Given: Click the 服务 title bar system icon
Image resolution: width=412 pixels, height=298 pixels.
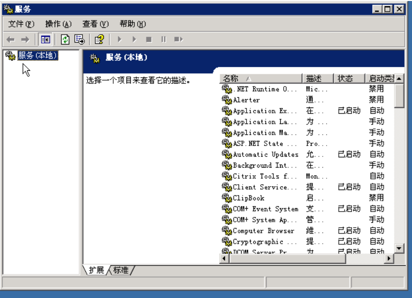Looking at the screenshot, I should tap(8, 9).
